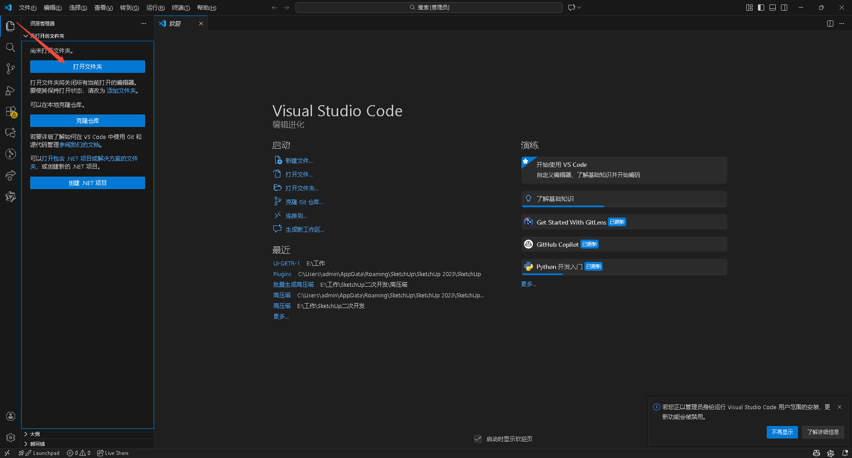This screenshot has height=458, width=852.
Task: Open the 开始使用 VS Code walkthrough
Action: 624,170
